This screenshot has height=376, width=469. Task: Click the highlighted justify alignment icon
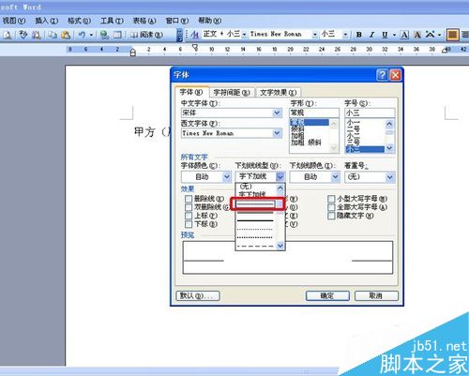pyautogui.click(x=452, y=35)
